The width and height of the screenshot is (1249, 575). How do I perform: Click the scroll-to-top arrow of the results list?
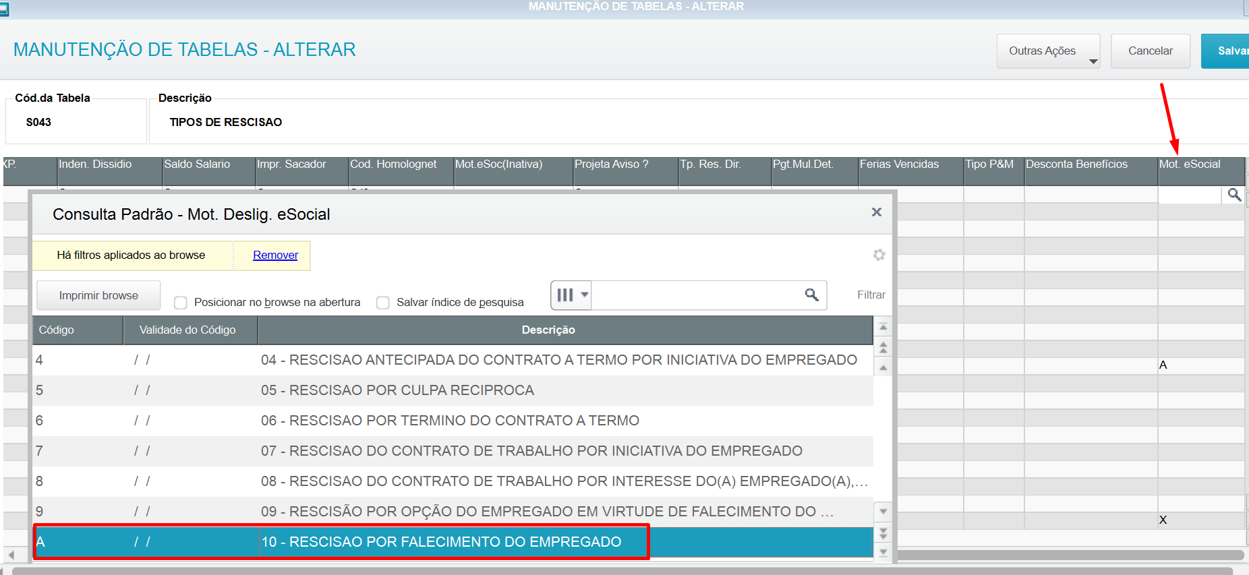click(883, 327)
